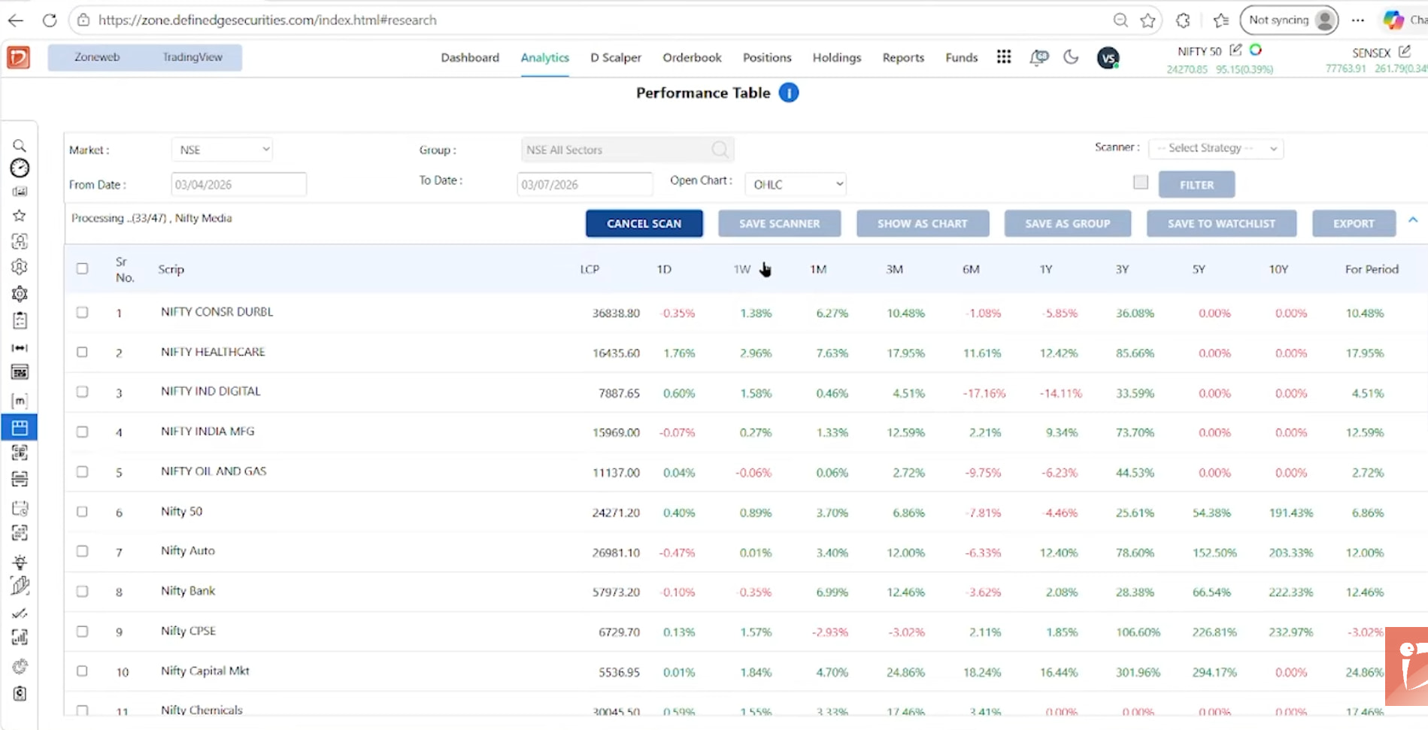This screenshot has width=1428, height=730.
Task: Open the Orderbook tab
Action: click(692, 57)
